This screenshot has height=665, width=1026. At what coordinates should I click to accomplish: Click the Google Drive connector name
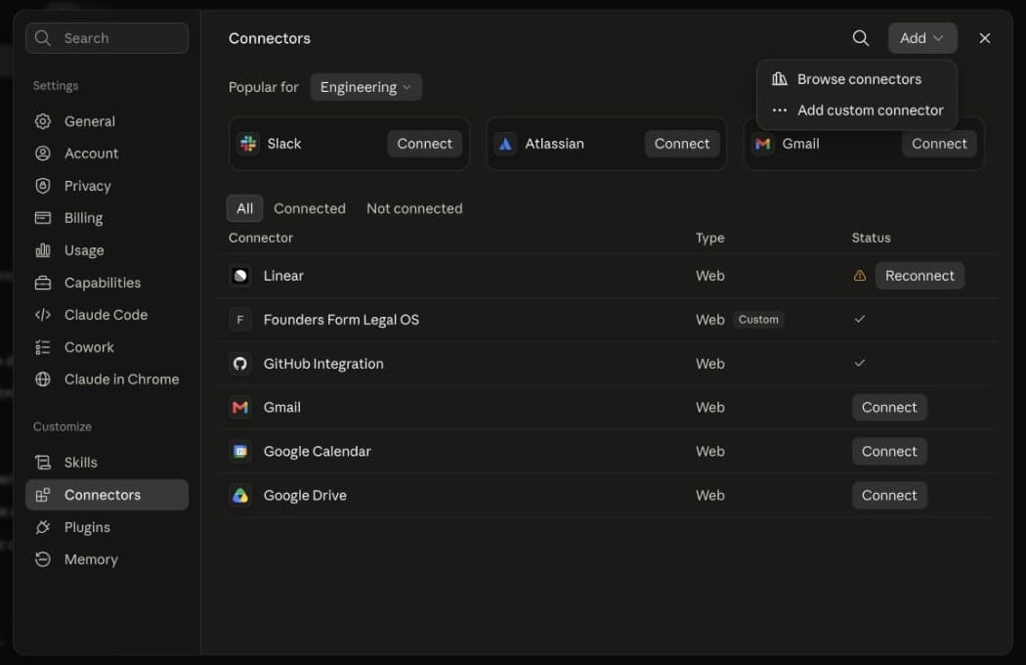[x=305, y=495]
